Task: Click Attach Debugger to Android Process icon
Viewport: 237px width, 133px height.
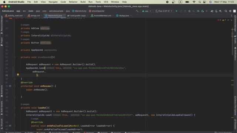Action: pyautogui.click(x=203, y=11)
